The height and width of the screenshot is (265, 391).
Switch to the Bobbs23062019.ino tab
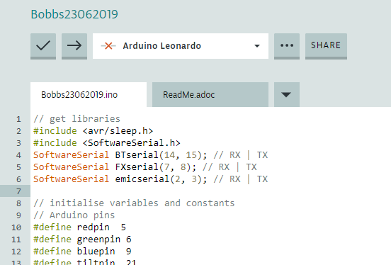(89, 94)
